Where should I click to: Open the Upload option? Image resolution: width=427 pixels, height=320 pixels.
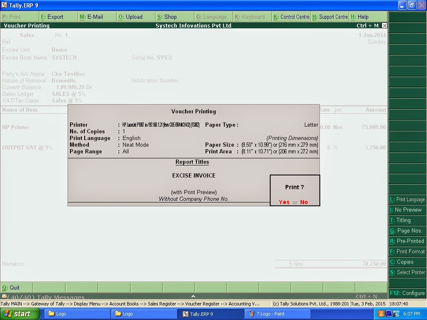pos(136,17)
